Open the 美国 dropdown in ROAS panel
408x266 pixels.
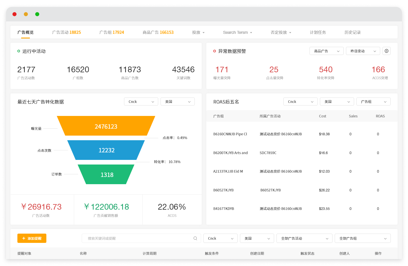(x=337, y=101)
